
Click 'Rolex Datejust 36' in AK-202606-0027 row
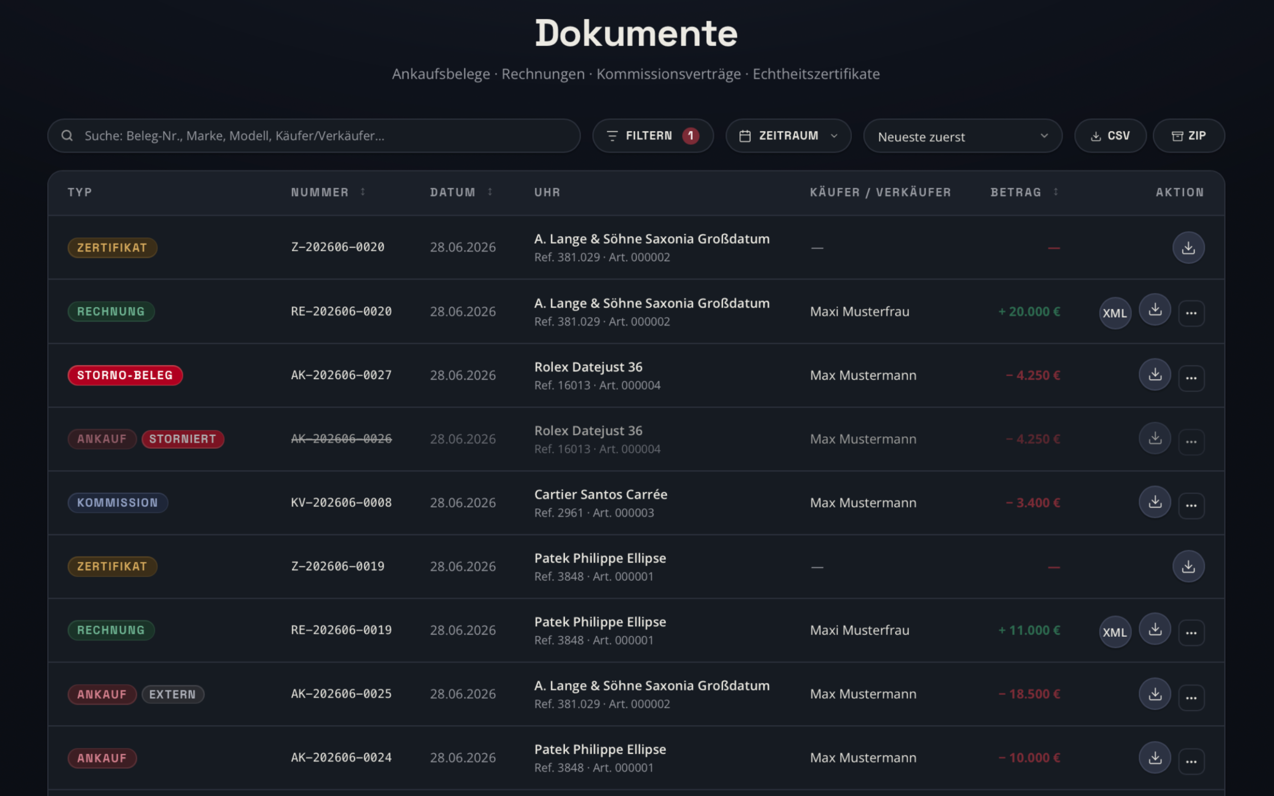coord(588,367)
